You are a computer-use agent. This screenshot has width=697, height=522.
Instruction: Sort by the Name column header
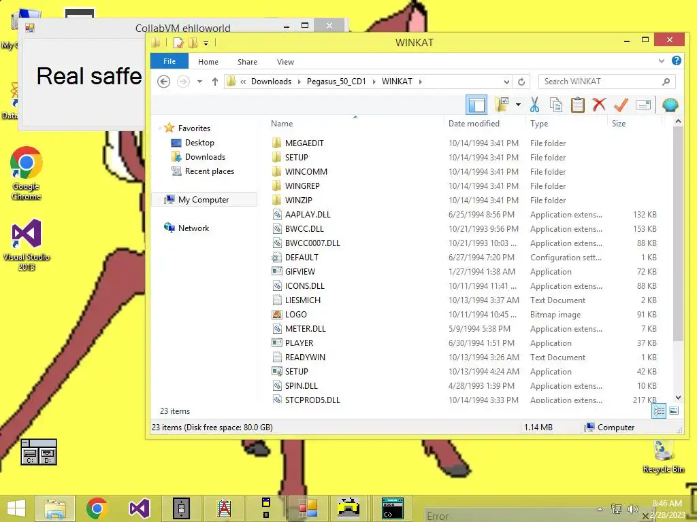(282, 124)
